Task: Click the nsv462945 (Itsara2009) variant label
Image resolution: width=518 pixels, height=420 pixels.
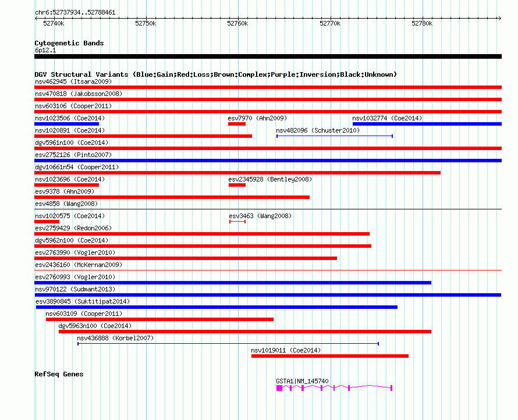Action: click(73, 81)
